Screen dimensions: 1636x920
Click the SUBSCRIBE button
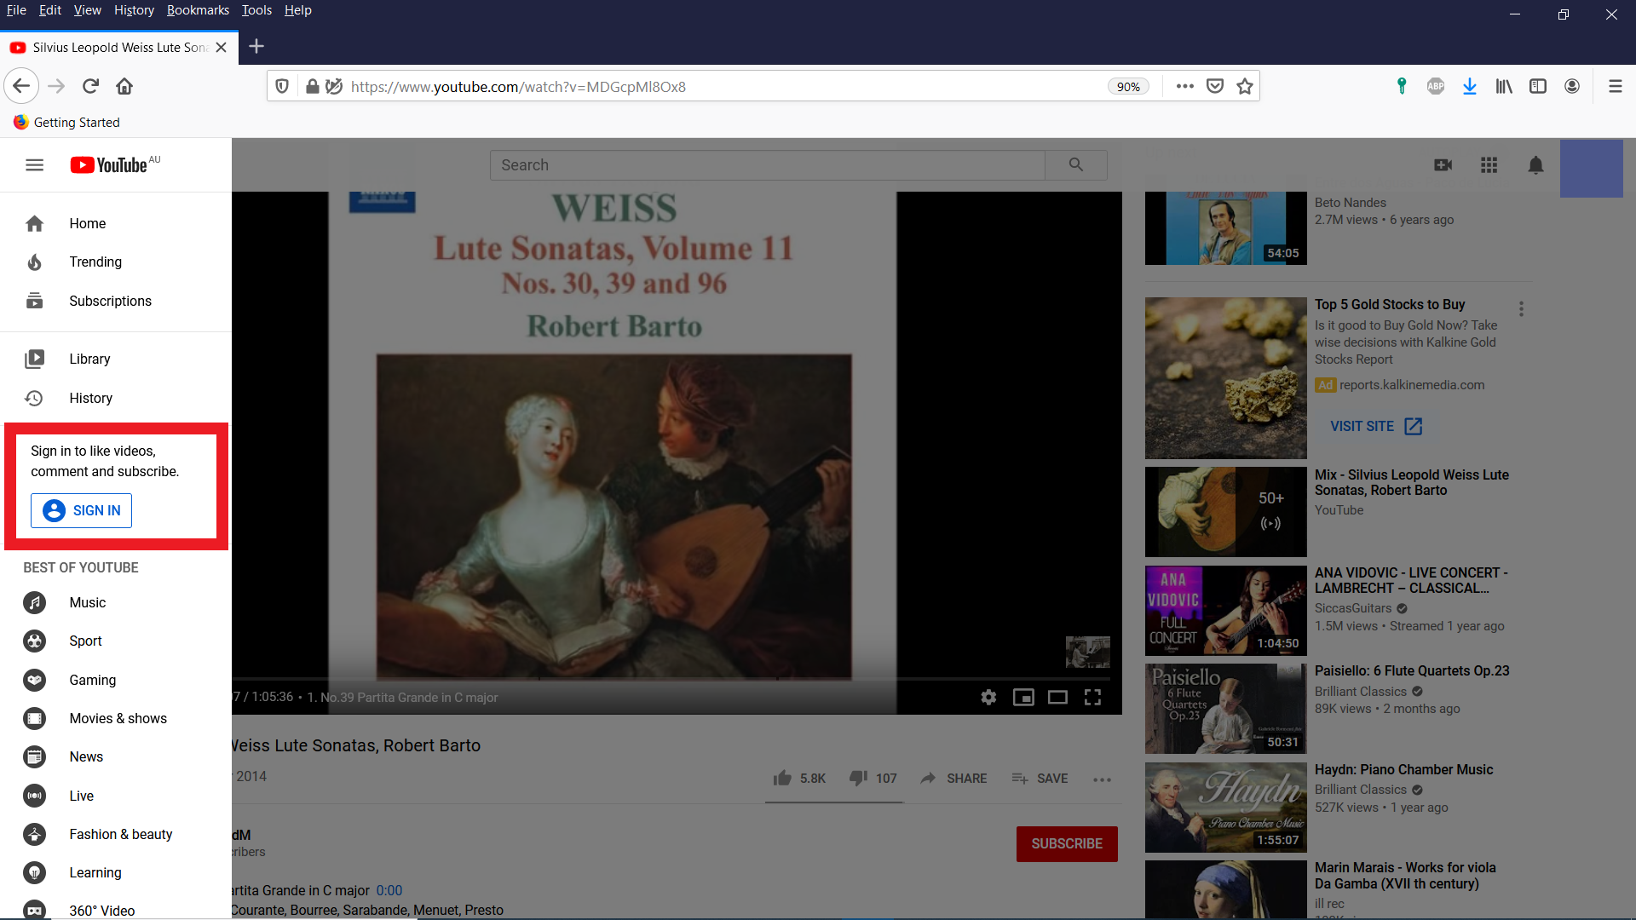coord(1066,843)
